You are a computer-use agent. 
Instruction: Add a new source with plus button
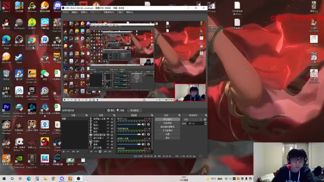92,151
